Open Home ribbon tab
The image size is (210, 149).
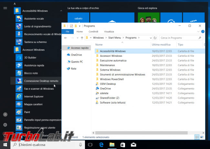tap(79, 32)
